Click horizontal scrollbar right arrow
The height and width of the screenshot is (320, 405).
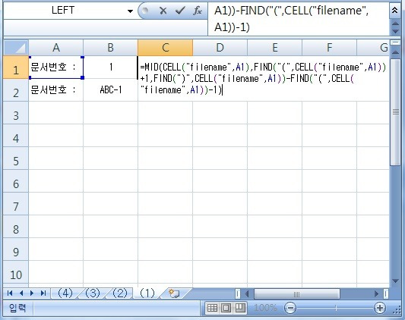click(x=376, y=293)
